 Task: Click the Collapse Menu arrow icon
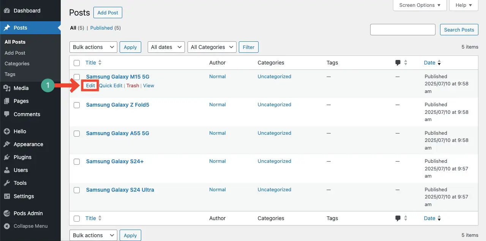coord(7,226)
